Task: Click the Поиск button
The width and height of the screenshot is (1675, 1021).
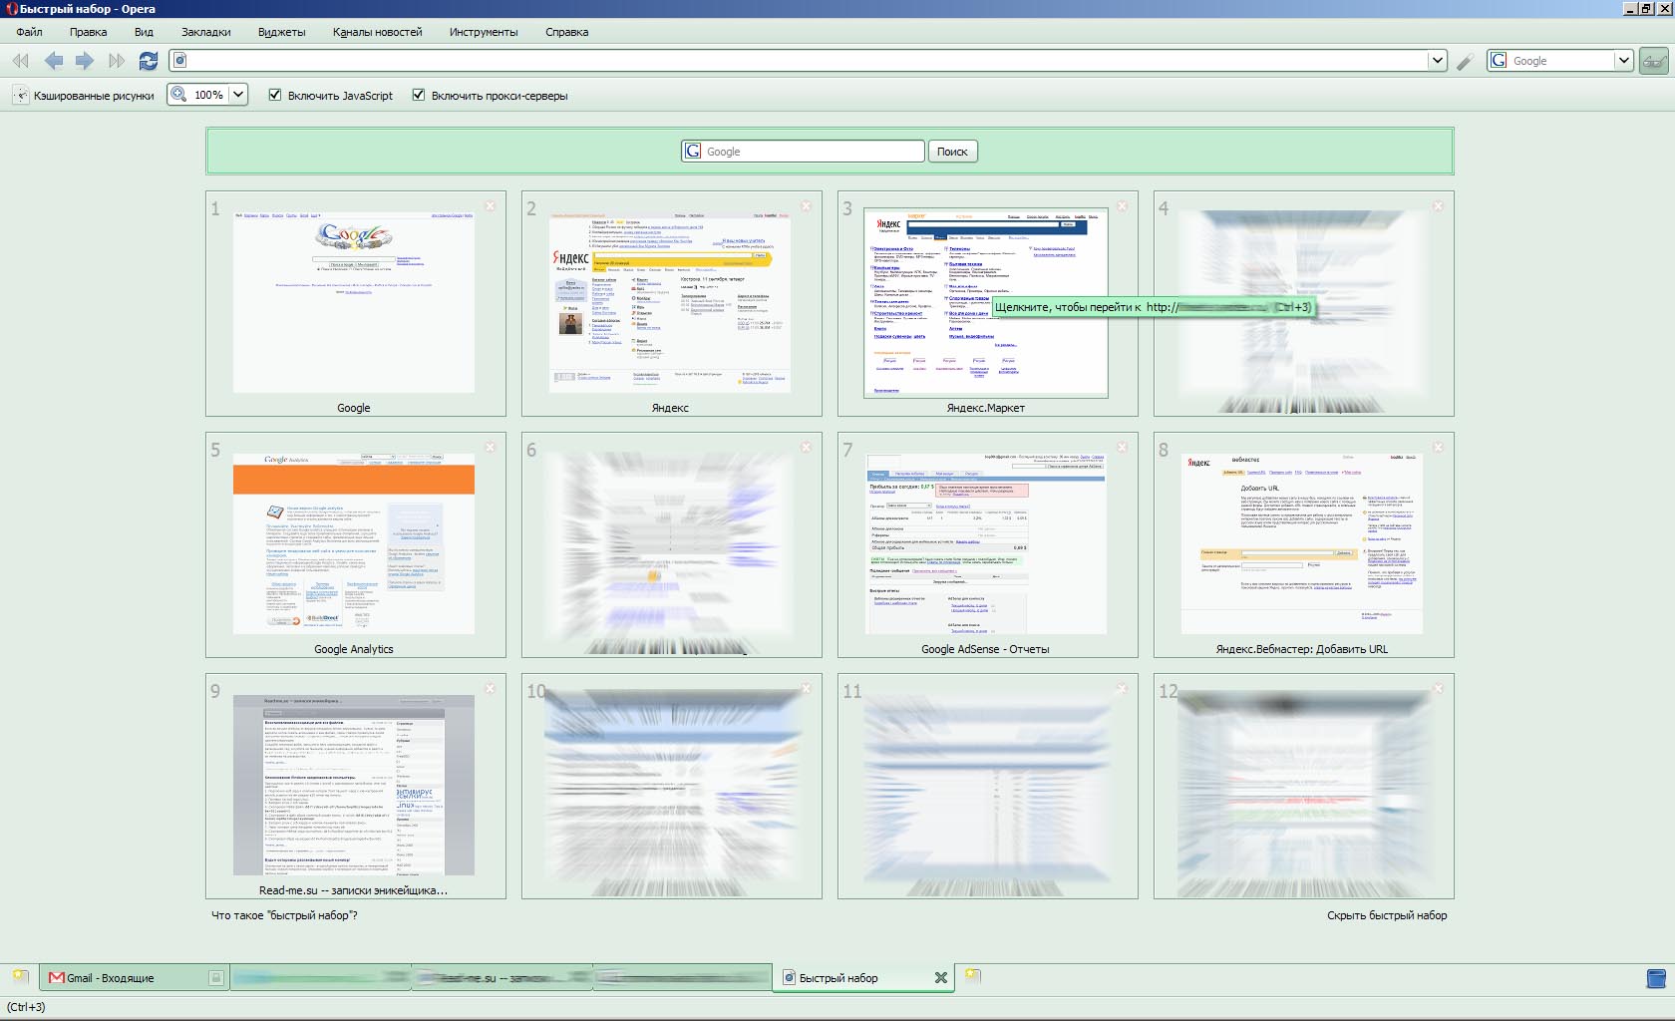Action: 952,152
